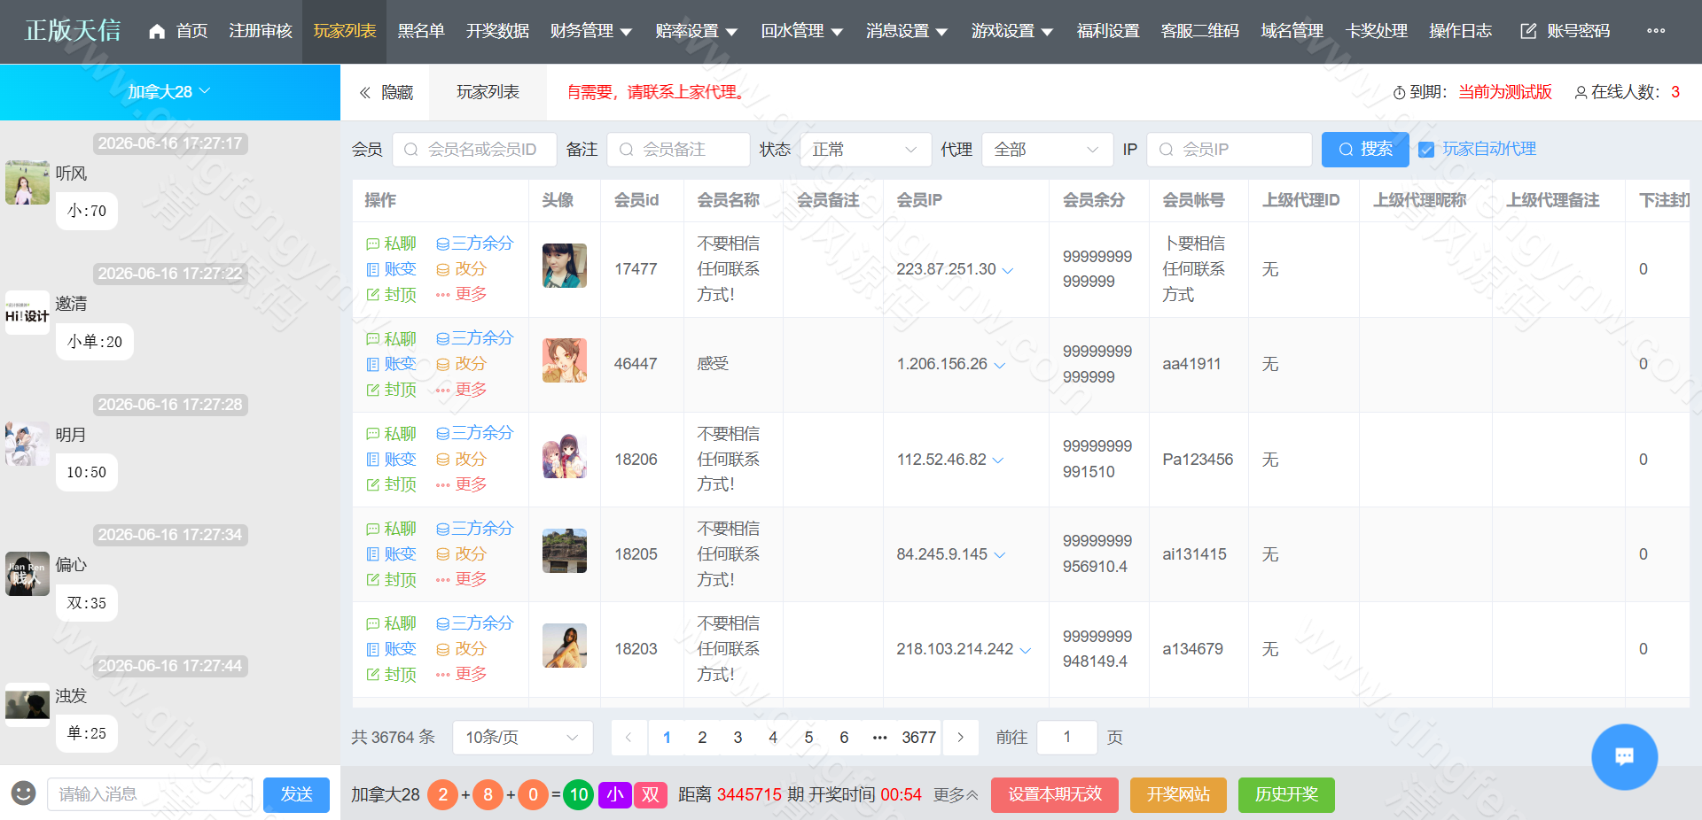
Task: Click the floating blue chat bubble button
Action: (1624, 756)
